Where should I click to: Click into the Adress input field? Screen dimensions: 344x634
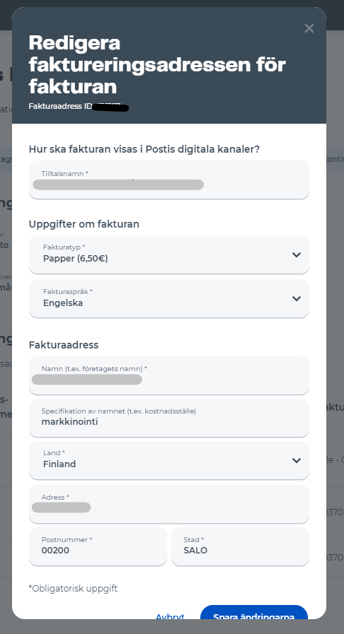point(169,504)
